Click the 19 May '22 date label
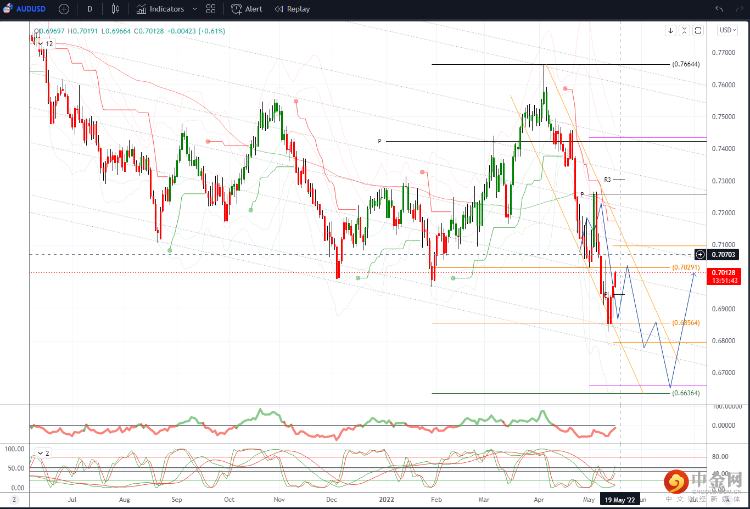Image resolution: width=750 pixels, height=509 pixels. 620,500
